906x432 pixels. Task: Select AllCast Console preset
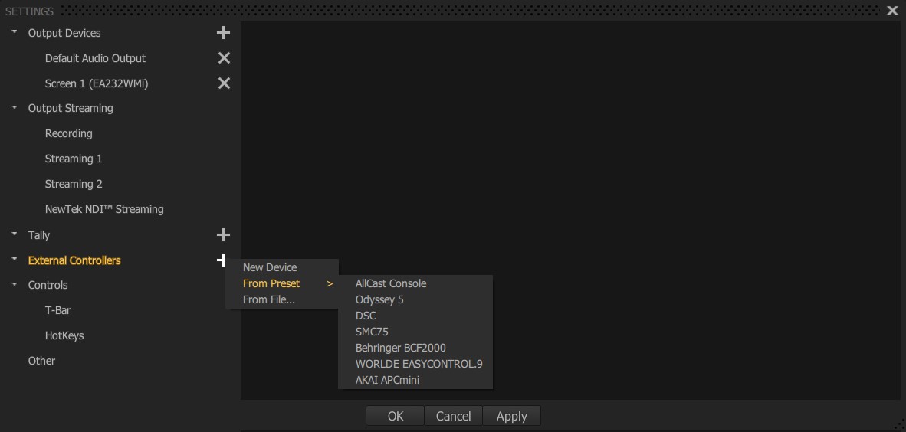415,283
